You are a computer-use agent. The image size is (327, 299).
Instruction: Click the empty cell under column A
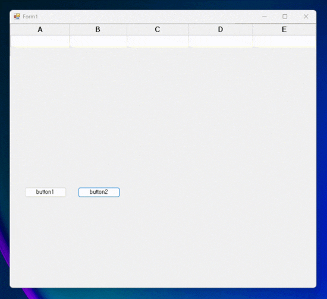(40, 41)
